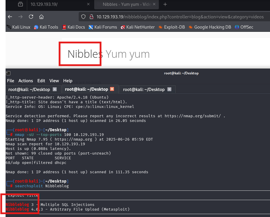Screen dimensions: 270x217
Task: Open the Kali Tools bookmark
Action: [46, 27]
